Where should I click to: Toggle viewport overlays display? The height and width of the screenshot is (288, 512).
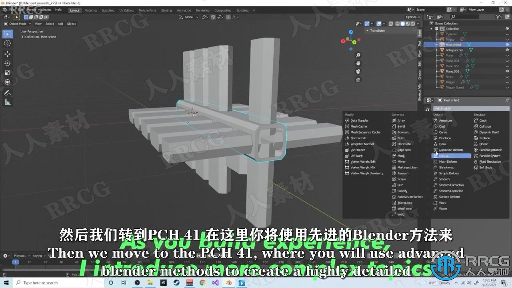pos(378,24)
